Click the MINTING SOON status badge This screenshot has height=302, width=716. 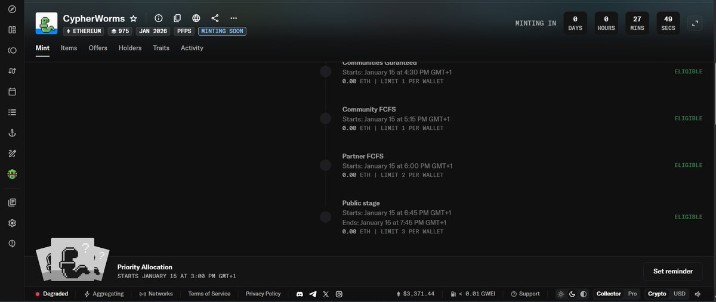[222, 31]
